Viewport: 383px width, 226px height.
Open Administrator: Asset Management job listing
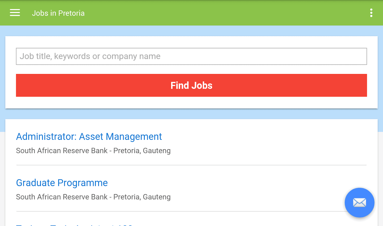89,137
